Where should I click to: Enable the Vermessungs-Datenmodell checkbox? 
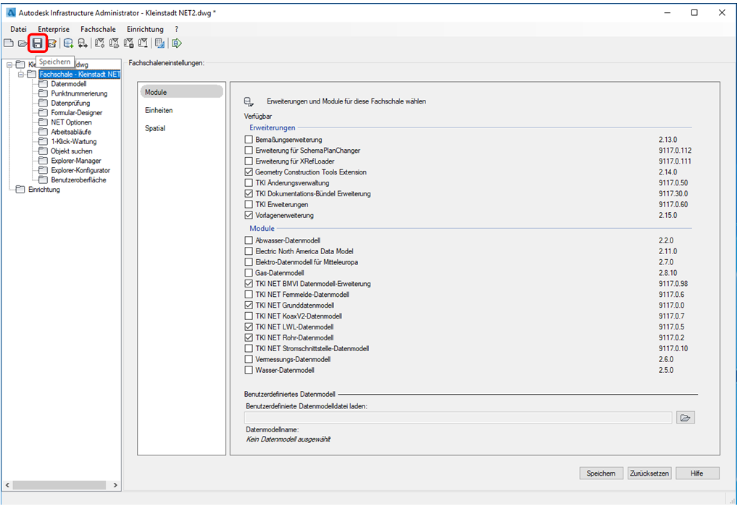coord(249,360)
